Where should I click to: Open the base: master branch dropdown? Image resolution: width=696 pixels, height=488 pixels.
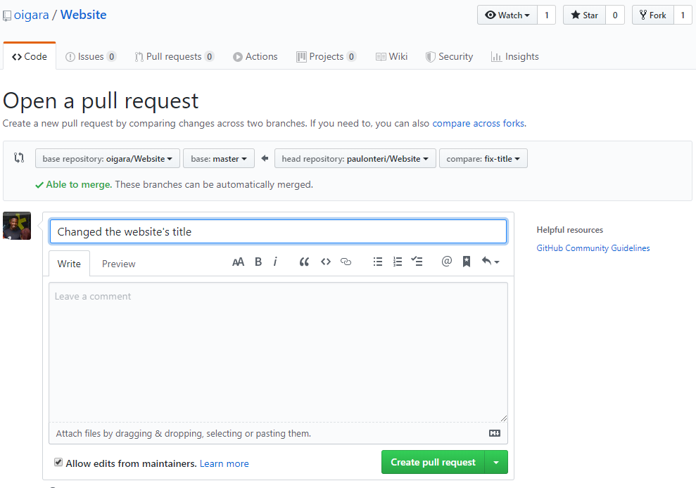(218, 158)
